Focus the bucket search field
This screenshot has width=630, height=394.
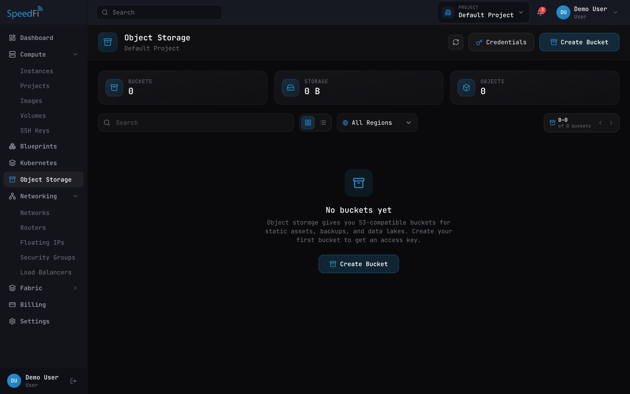[196, 123]
